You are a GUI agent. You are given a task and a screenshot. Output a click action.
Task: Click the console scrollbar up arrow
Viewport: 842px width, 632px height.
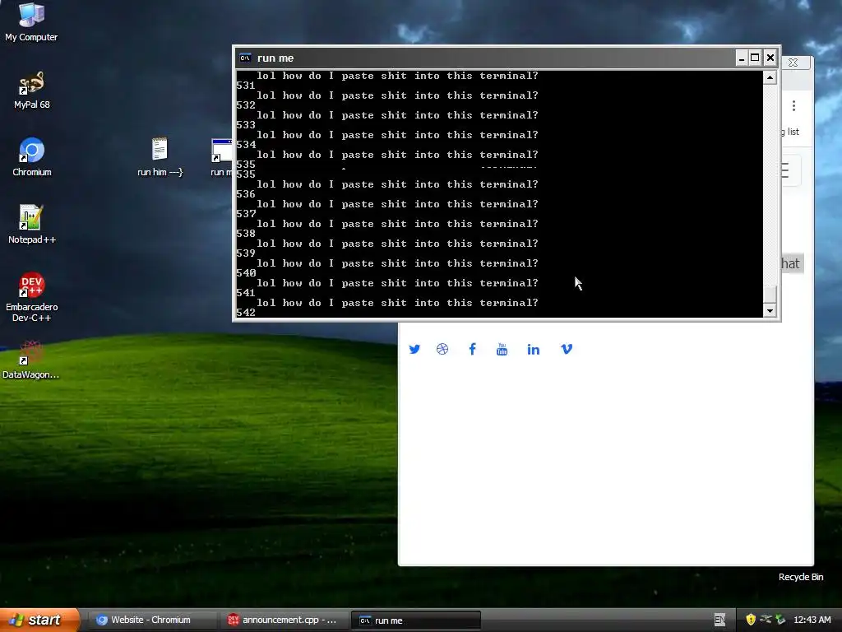tap(770, 78)
